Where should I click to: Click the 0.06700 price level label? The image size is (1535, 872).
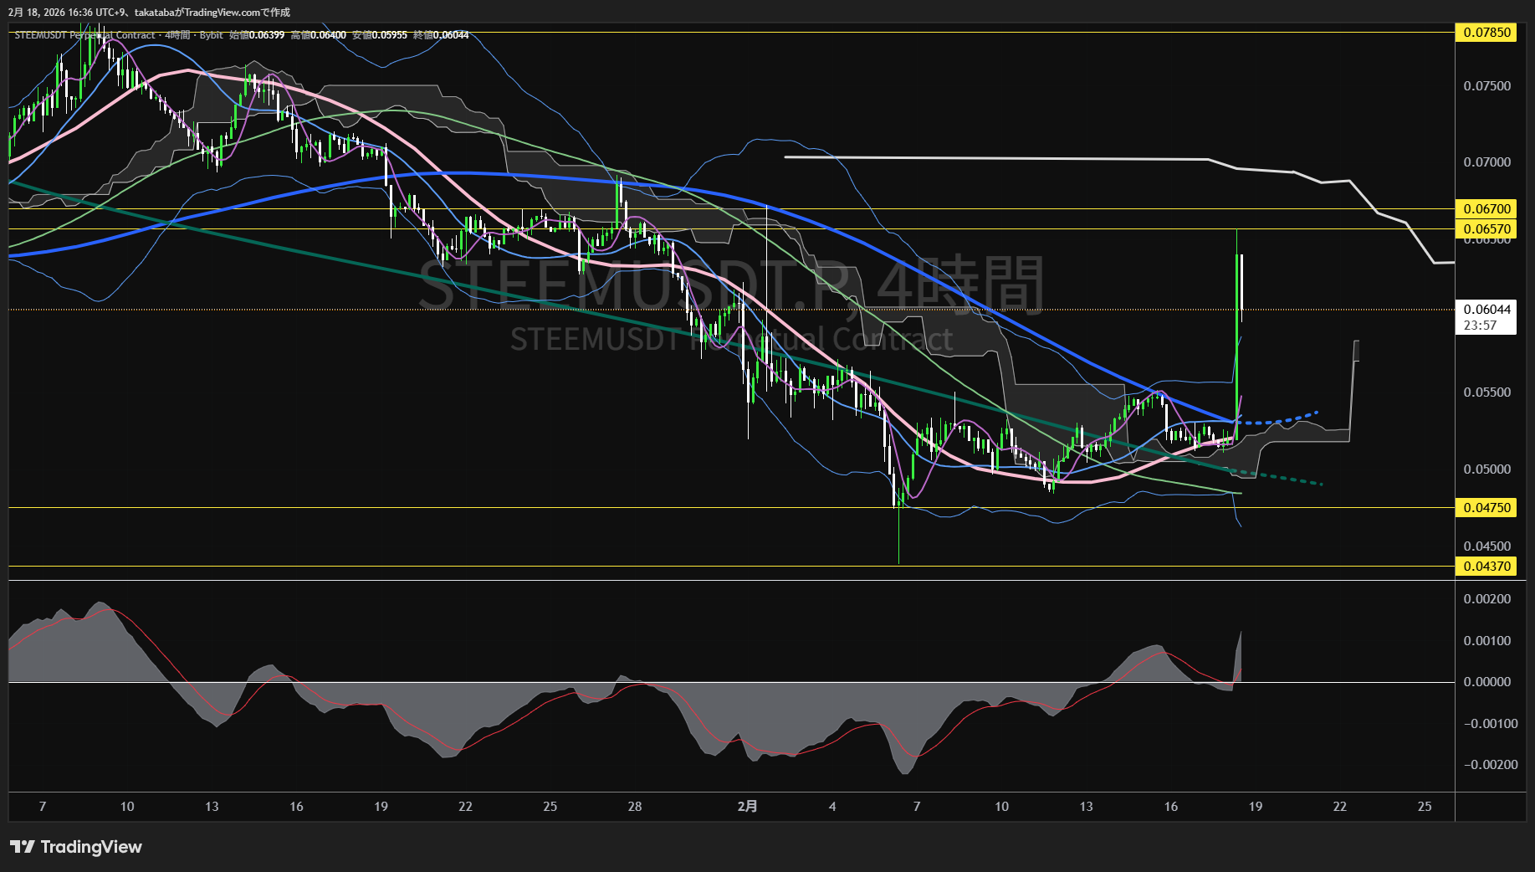click(1486, 209)
